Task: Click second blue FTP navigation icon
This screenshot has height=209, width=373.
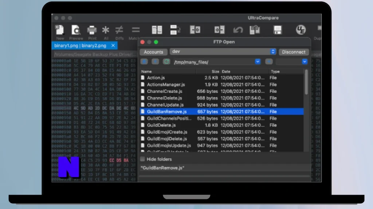Action: point(155,62)
